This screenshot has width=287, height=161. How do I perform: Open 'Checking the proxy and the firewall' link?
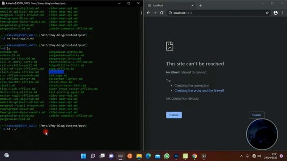tap(199, 90)
